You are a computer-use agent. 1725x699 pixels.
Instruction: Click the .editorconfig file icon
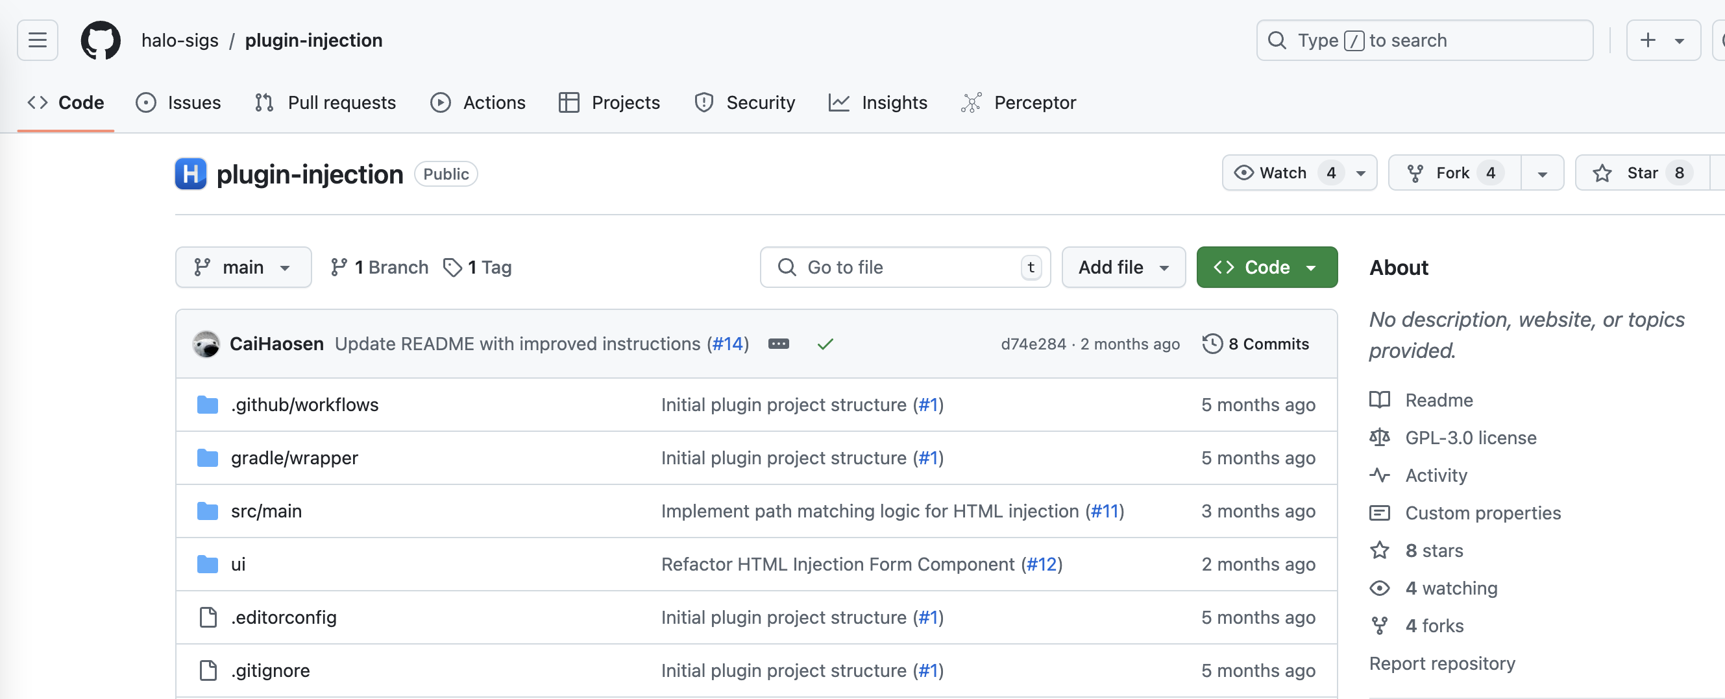(208, 617)
